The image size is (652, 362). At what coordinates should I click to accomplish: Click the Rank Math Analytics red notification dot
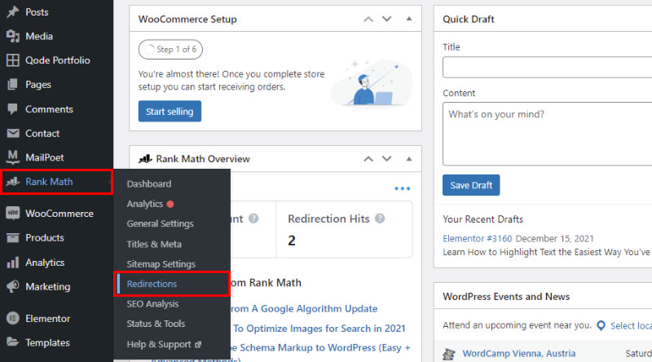coord(170,204)
